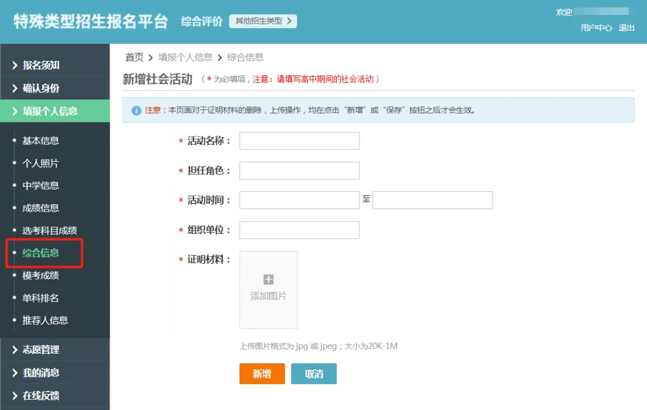Click the plus icon to add image
Image resolution: width=647 pixels, height=410 pixels.
[x=268, y=279]
